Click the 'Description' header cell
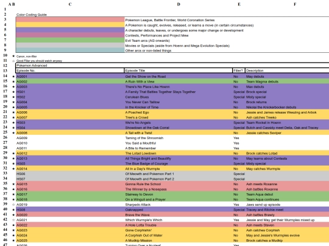The image size is (329, 246). point(287,70)
